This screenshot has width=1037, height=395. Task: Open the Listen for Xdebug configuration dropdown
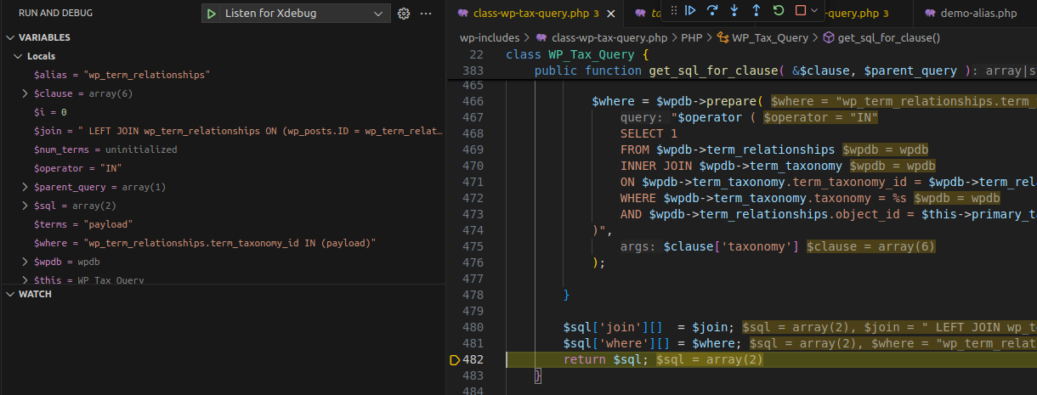(x=303, y=14)
